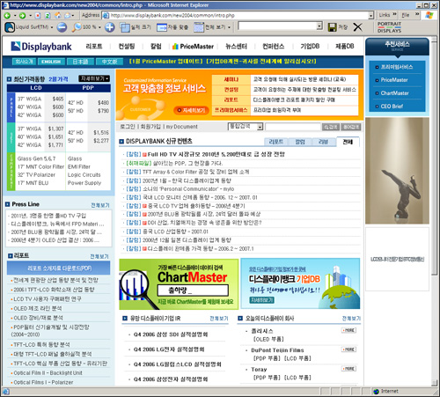Open the 자세히보기 dropdown in price panel
The width and height of the screenshot is (440, 397).
pos(94,78)
